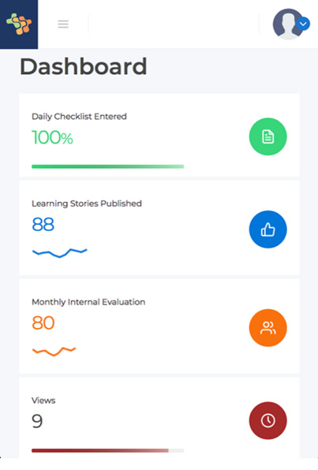Open the Daily Checklist Entered label
The image size is (318, 470).
click(79, 116)
